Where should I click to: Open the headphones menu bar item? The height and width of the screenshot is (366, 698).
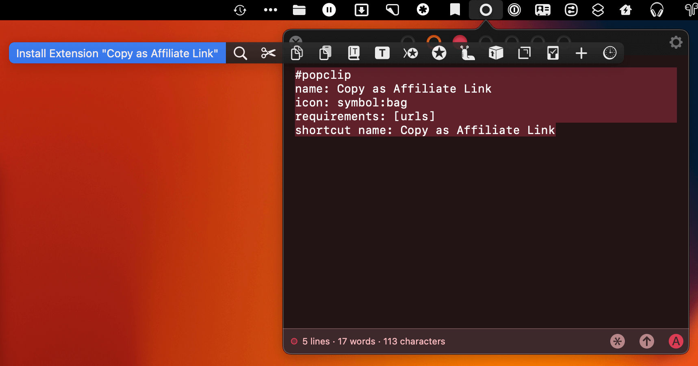tap(657, 10)
